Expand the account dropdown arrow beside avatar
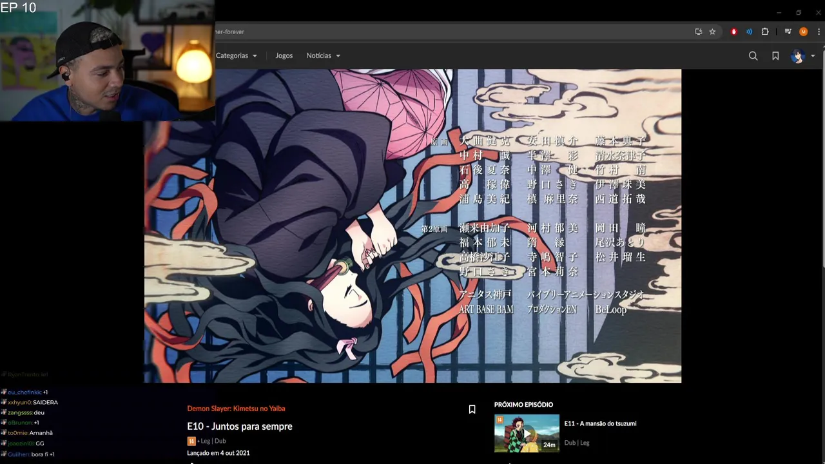 [x=813, y=56]
